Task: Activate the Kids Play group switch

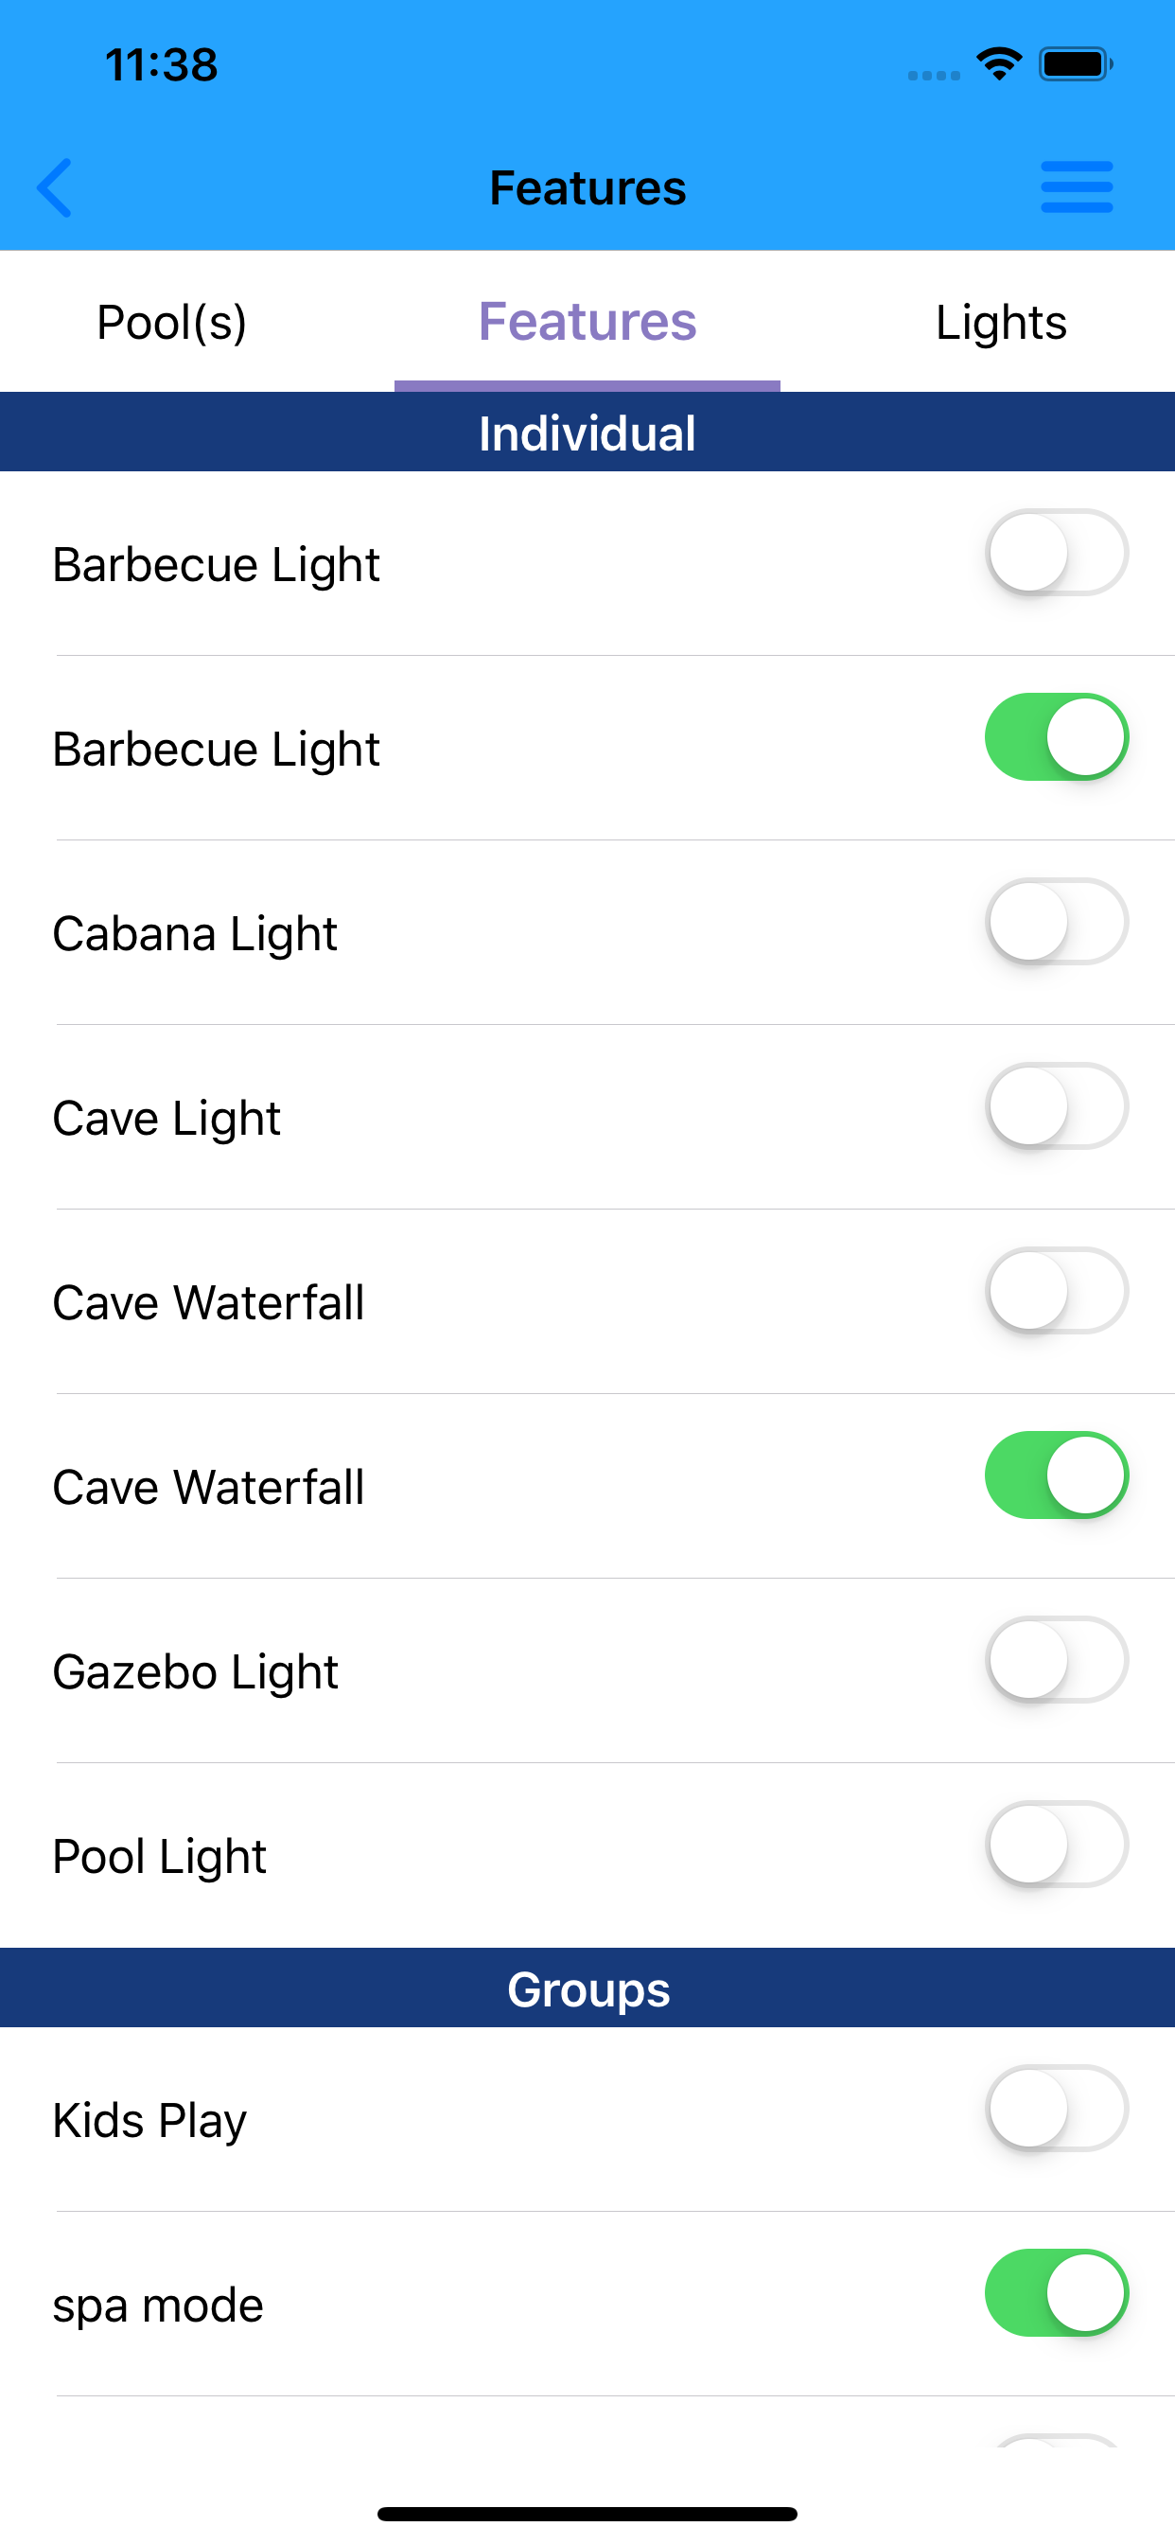Action: click(x=1057, y=2109)
